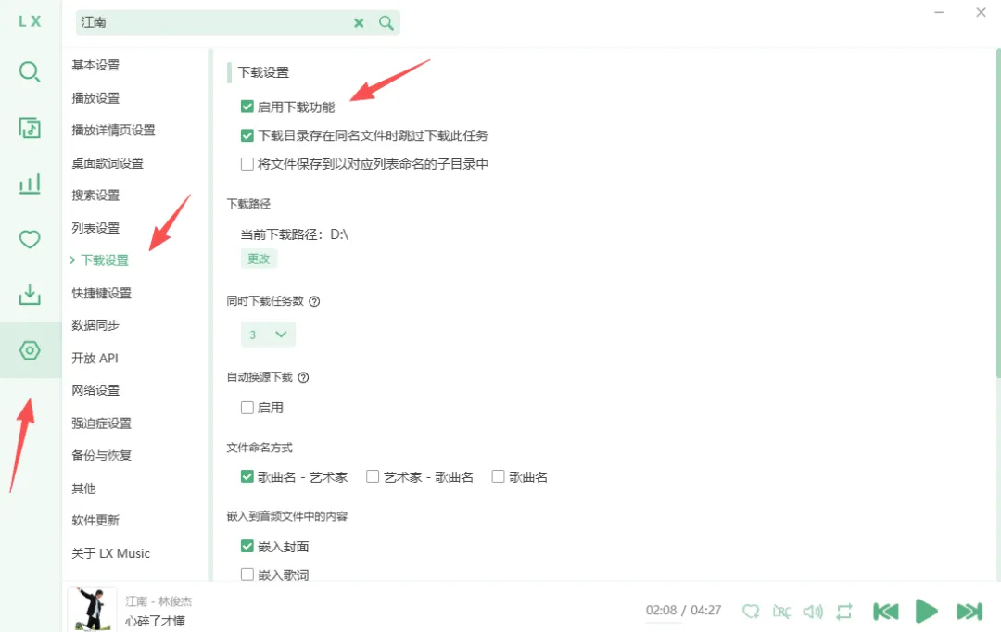Open the simultaneous download count dropdown

tap(268, 335)
